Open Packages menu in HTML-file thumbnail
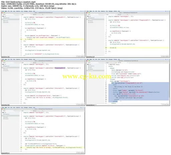 point(111,59)
